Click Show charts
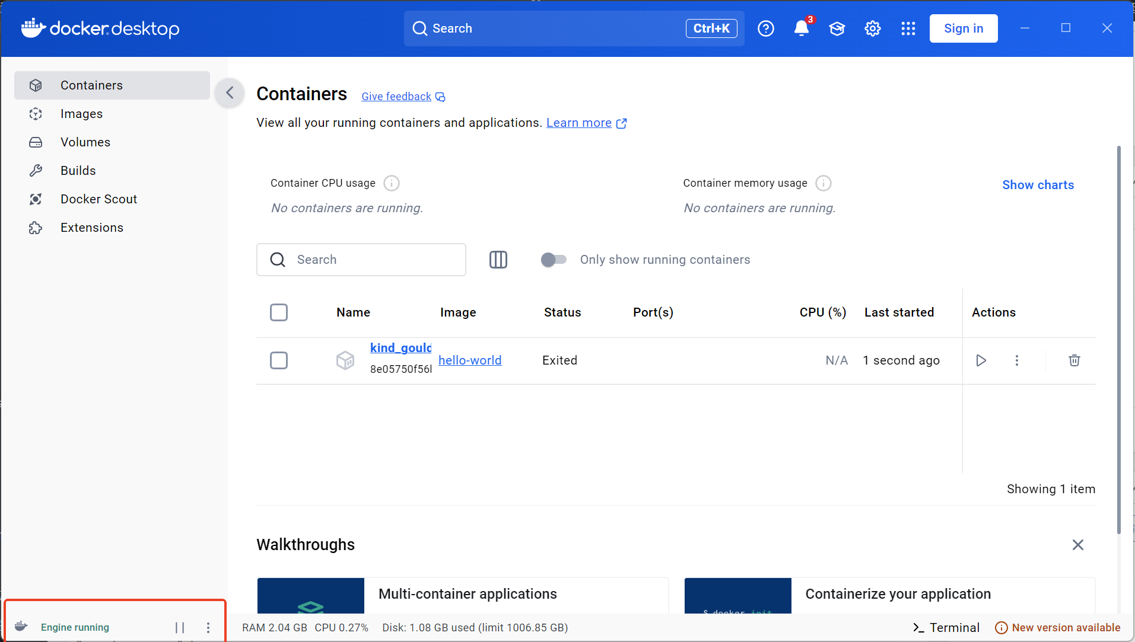 pos(1038,185)
